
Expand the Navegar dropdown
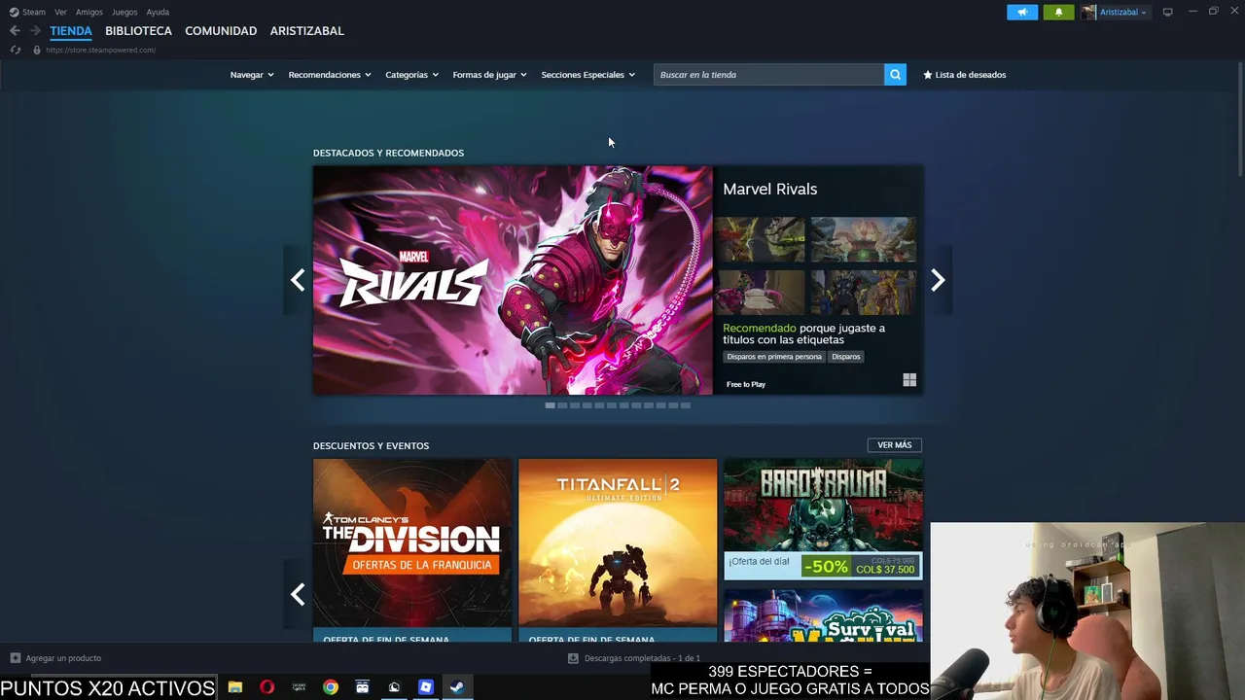tap(252, 75)
